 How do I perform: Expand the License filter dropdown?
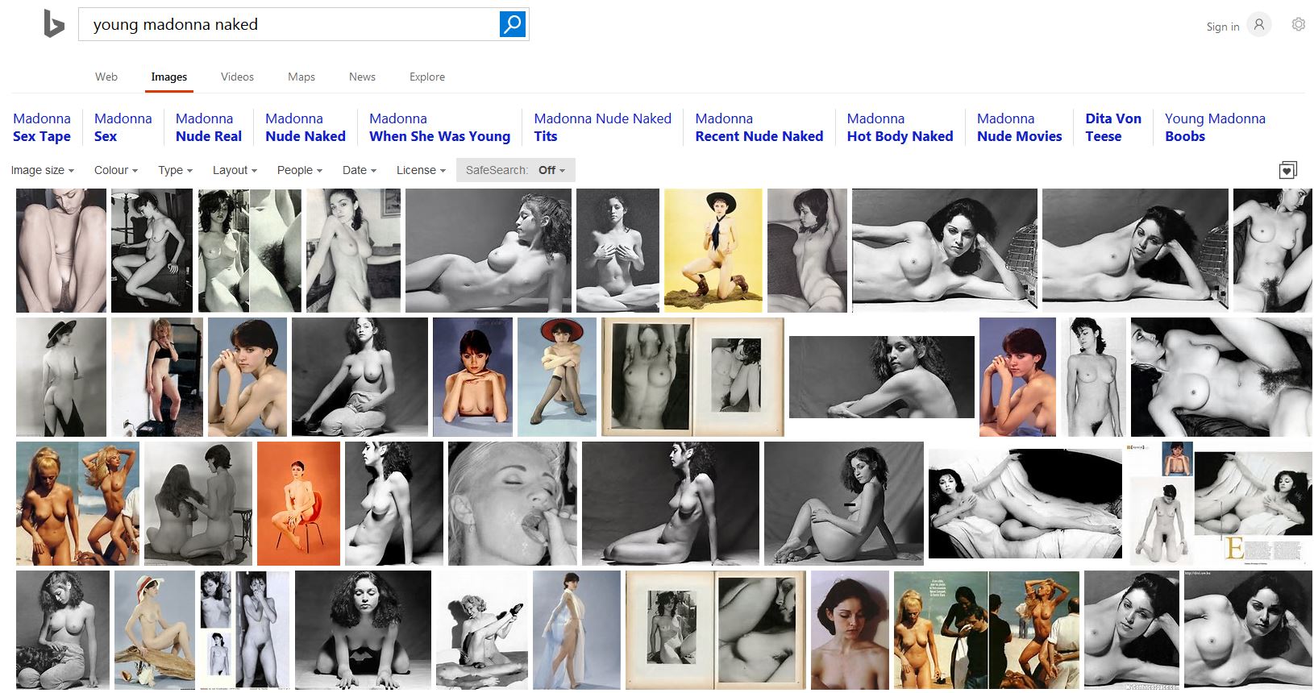pos(421,170)
